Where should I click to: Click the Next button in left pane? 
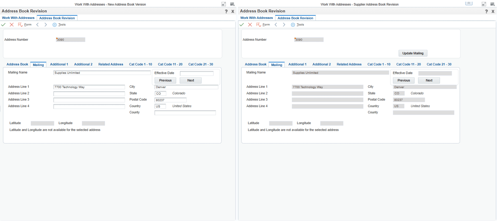pyautogui.click(x=190, y=81)
